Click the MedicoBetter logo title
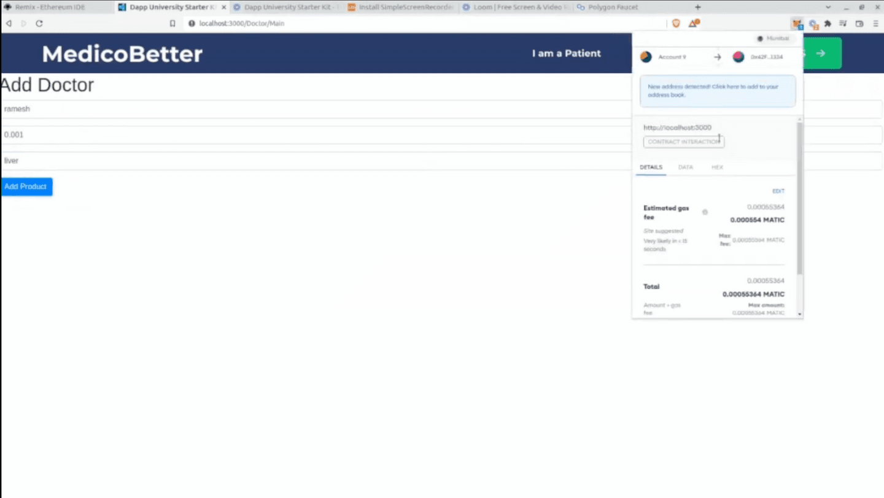 [122, 54]
